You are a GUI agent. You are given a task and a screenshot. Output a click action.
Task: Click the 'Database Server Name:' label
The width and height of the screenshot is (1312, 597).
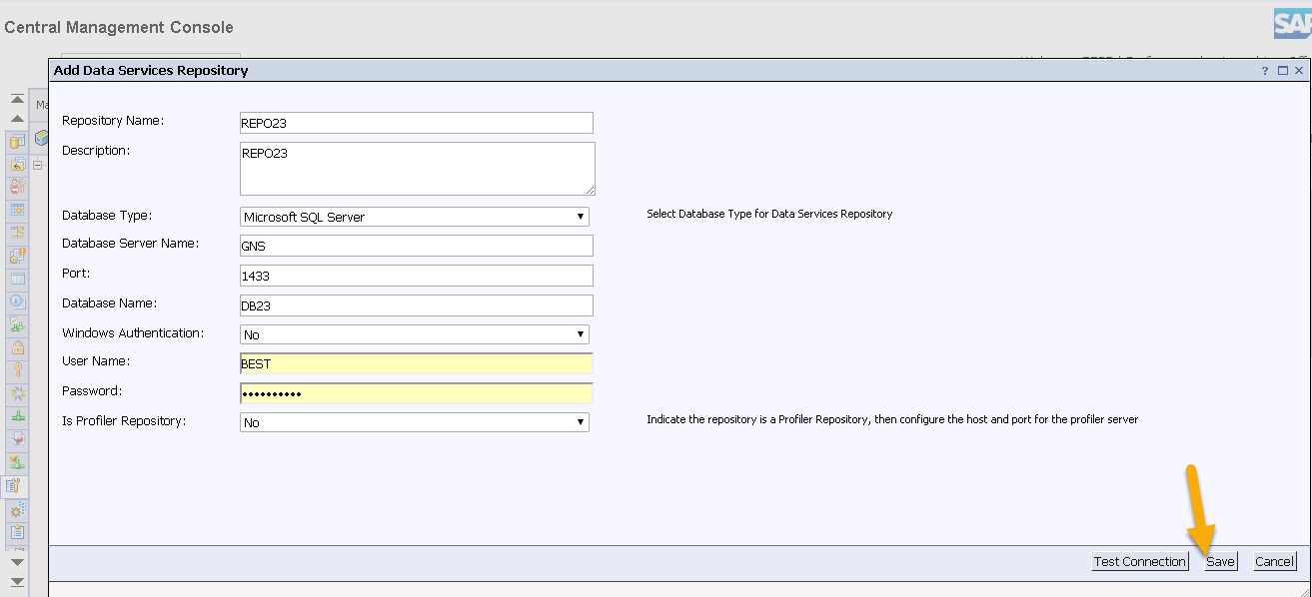[131, 244]
